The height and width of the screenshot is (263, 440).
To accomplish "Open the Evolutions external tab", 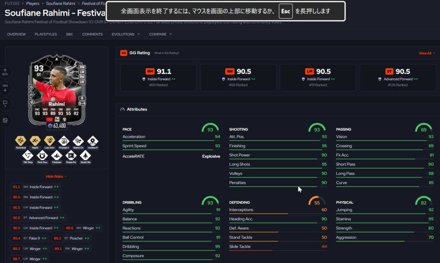I will coord(125,34).
